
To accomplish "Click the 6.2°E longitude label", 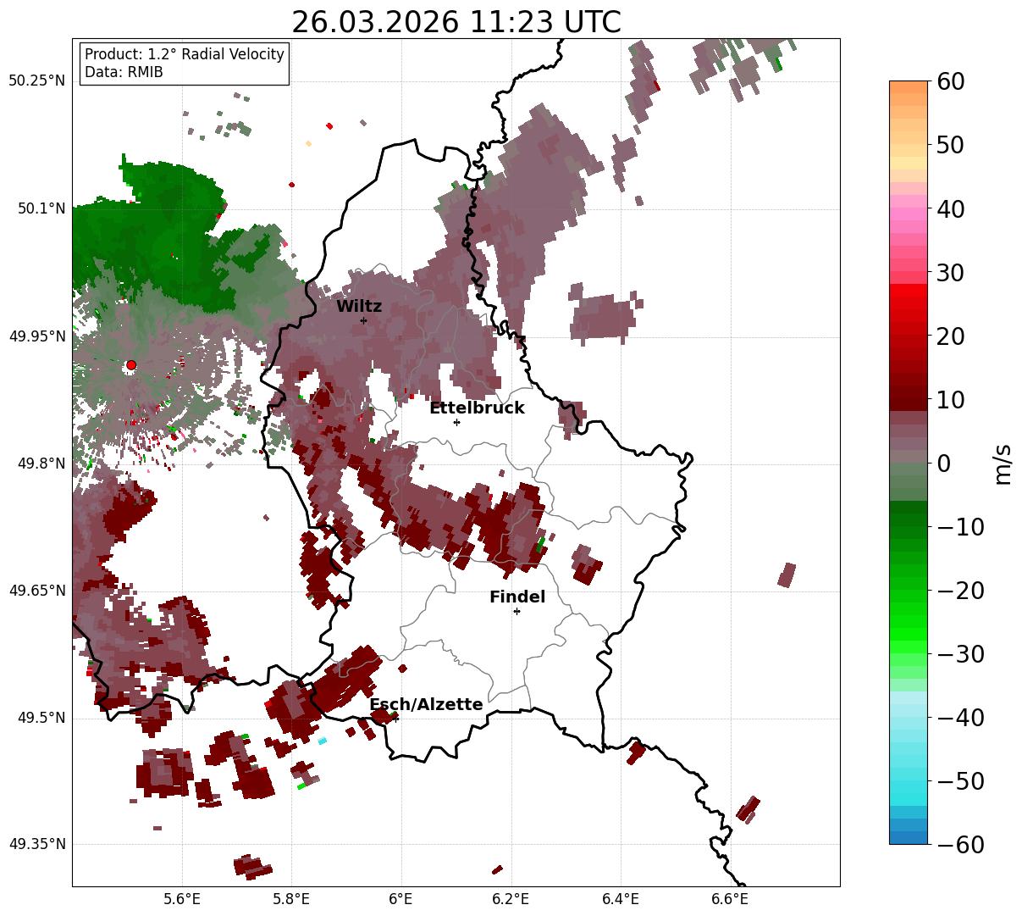I will click(x=511, y=899).
